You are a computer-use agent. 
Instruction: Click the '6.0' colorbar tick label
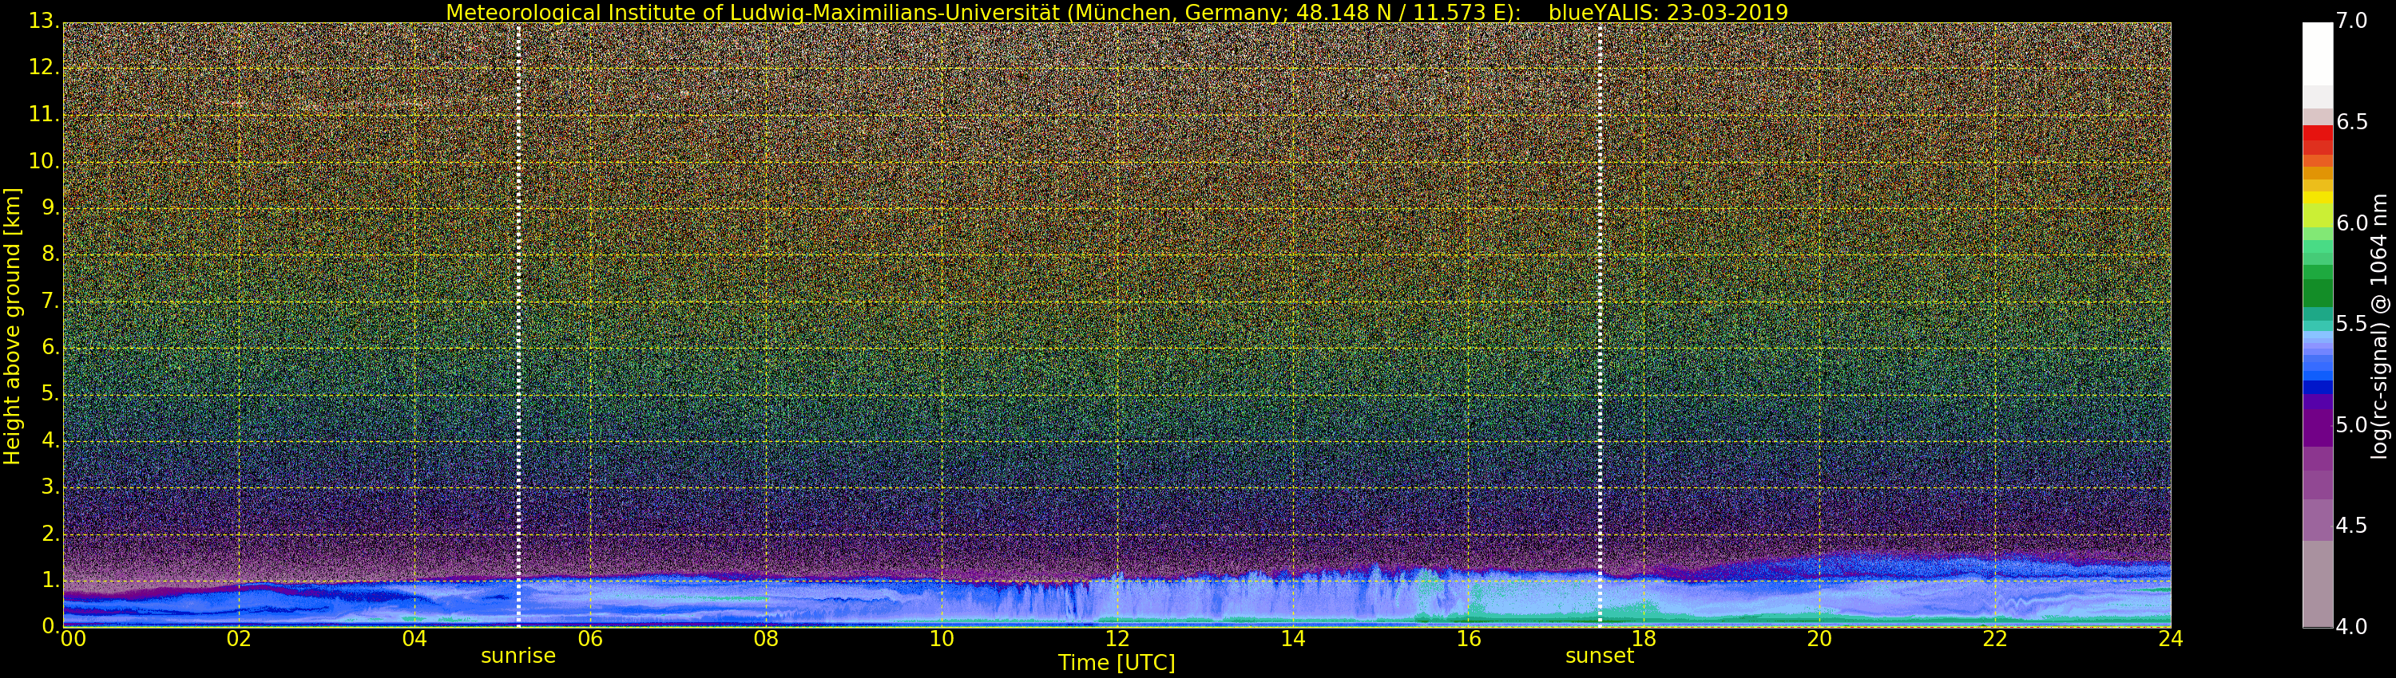pyautogui.click(x=2351, y=223)
